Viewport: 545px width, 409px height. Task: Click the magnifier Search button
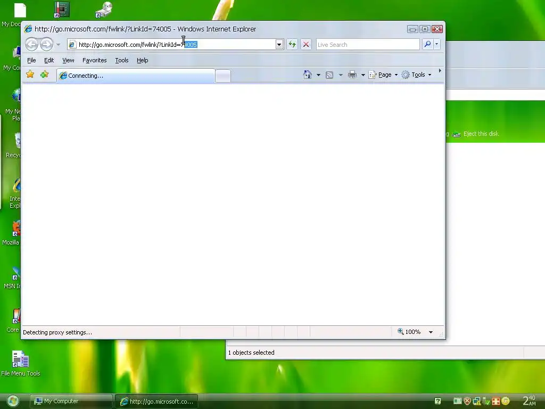click(427, 44)
